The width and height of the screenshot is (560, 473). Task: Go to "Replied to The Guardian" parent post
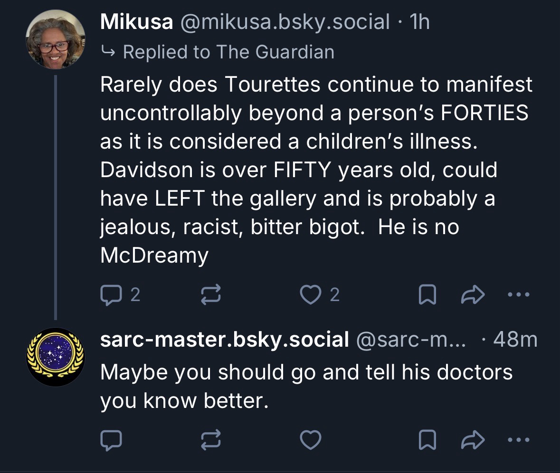pyautogui.click(x=228, y=52)
